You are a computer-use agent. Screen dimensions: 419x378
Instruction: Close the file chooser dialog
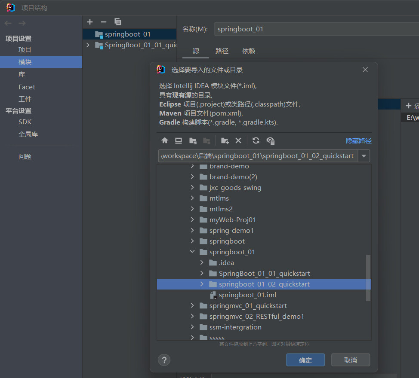pos(365,70)
